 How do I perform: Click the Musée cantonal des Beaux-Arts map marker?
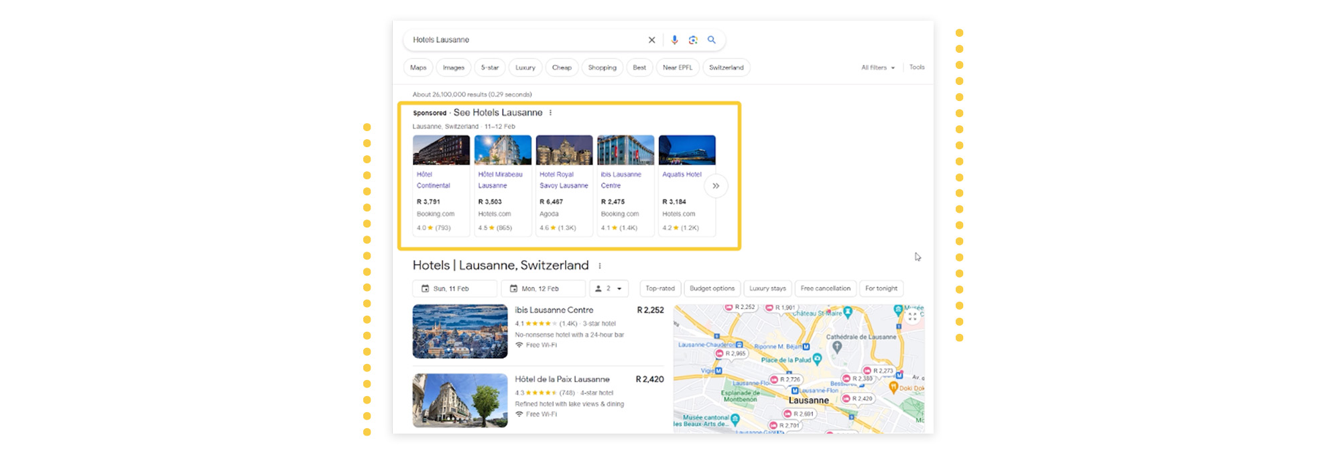[x=735, y=420]
